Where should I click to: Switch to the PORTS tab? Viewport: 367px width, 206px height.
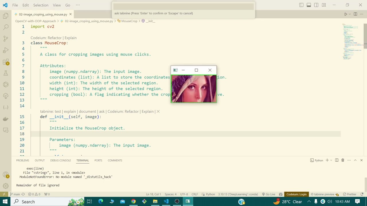click(98, 160)
